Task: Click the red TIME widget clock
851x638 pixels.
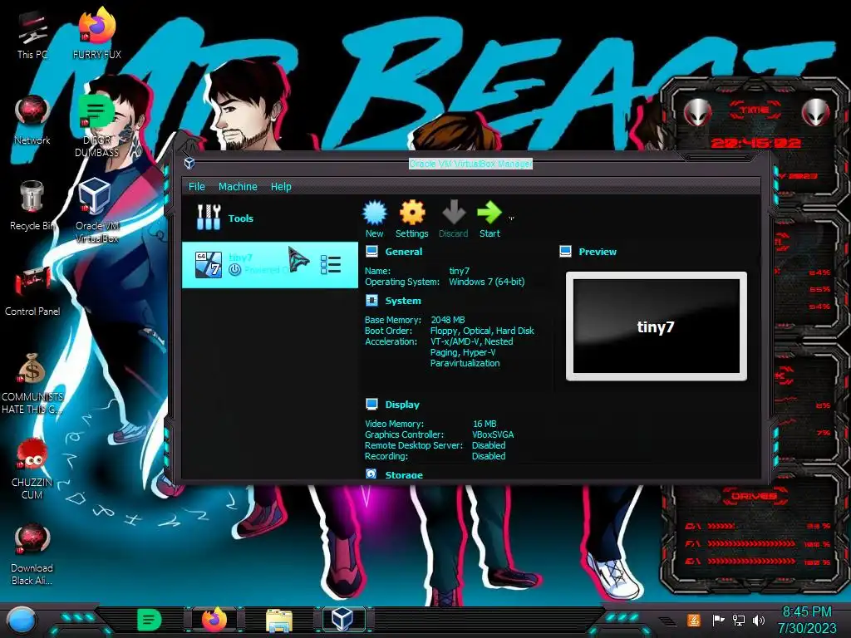Action: 755,143
